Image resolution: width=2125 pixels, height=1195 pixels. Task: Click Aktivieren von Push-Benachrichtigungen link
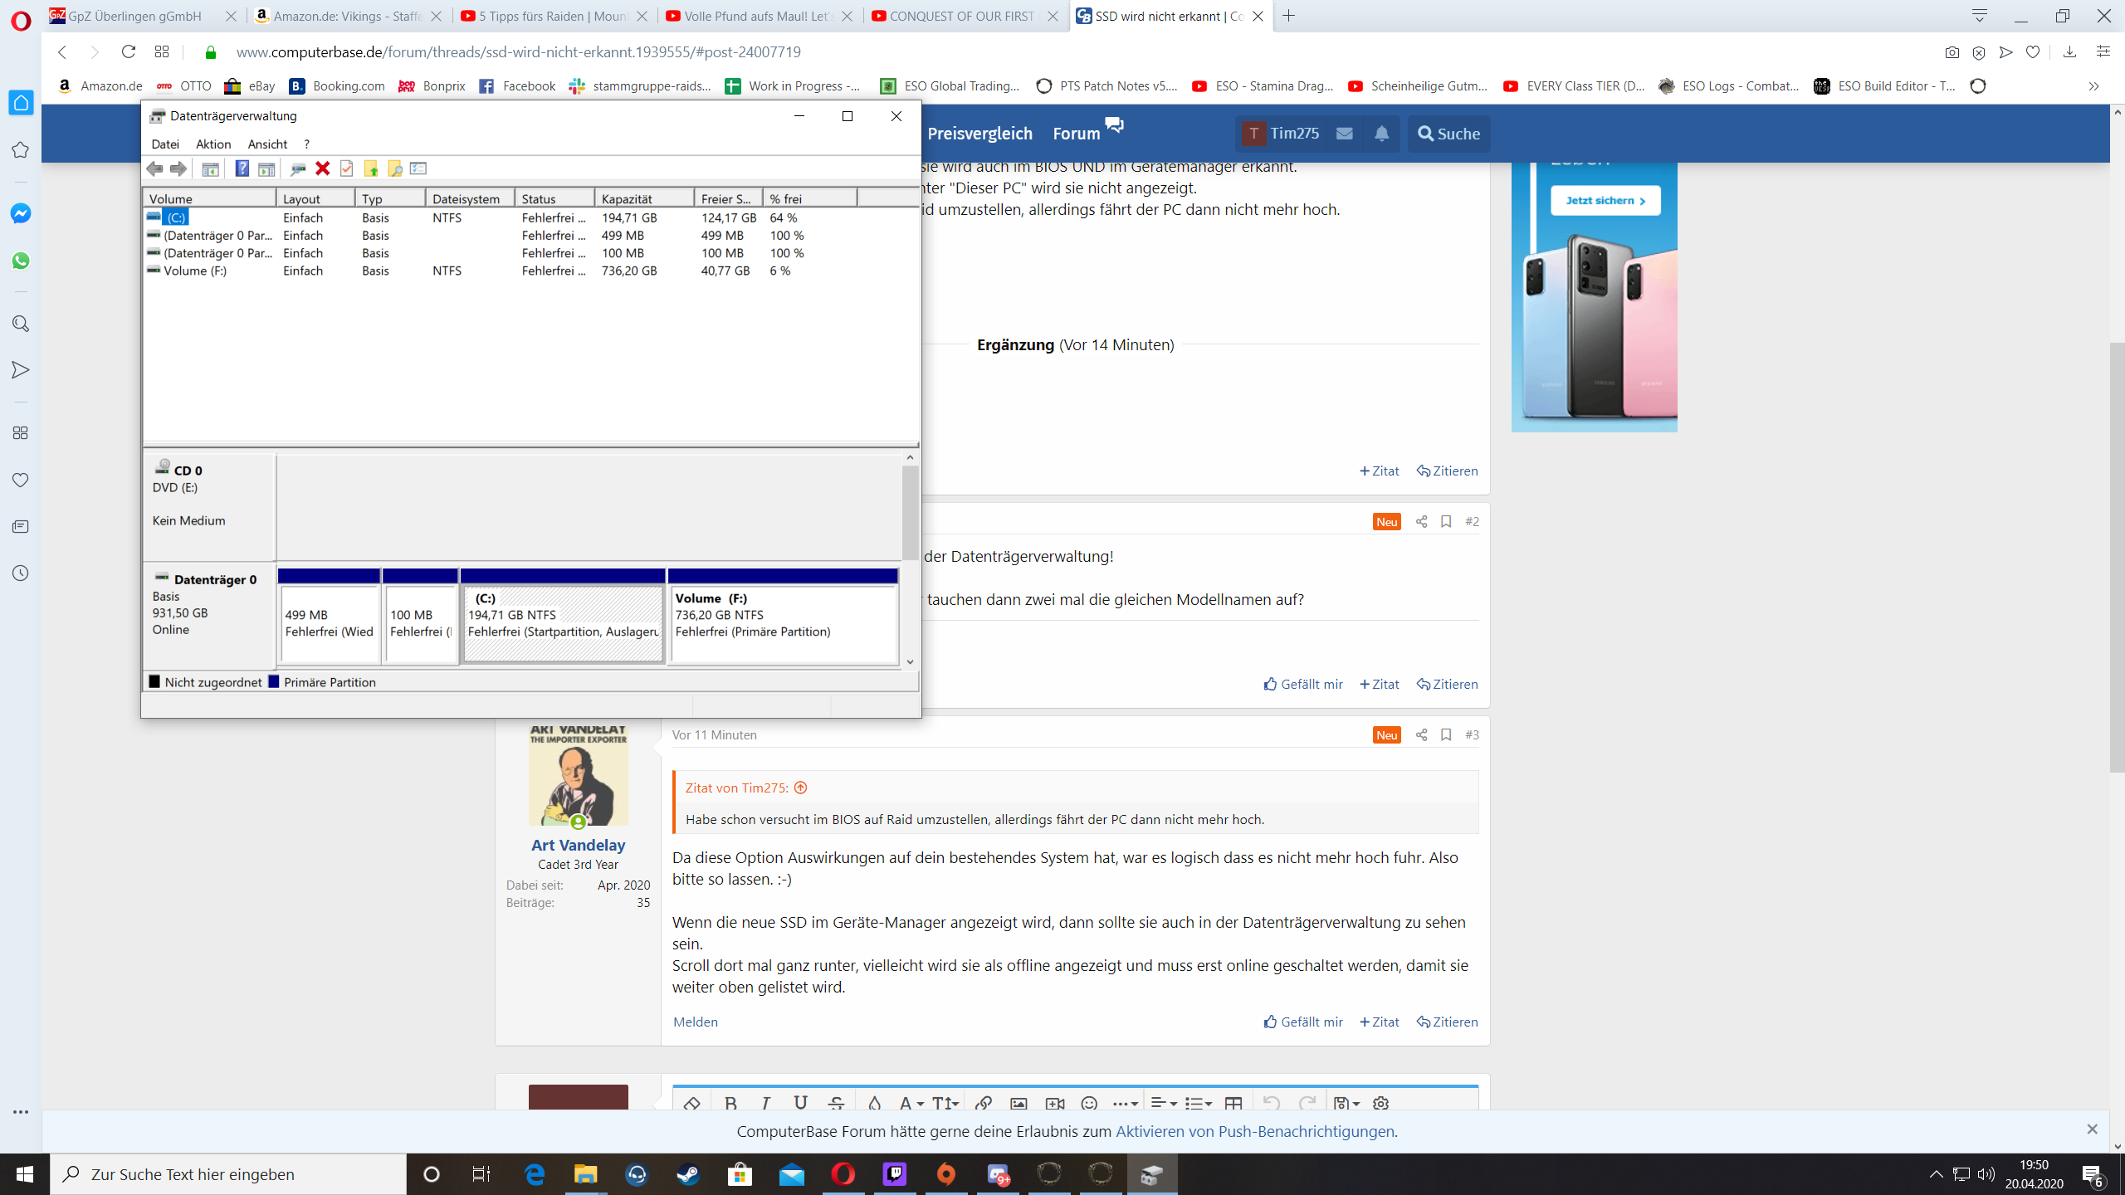1254,1131
